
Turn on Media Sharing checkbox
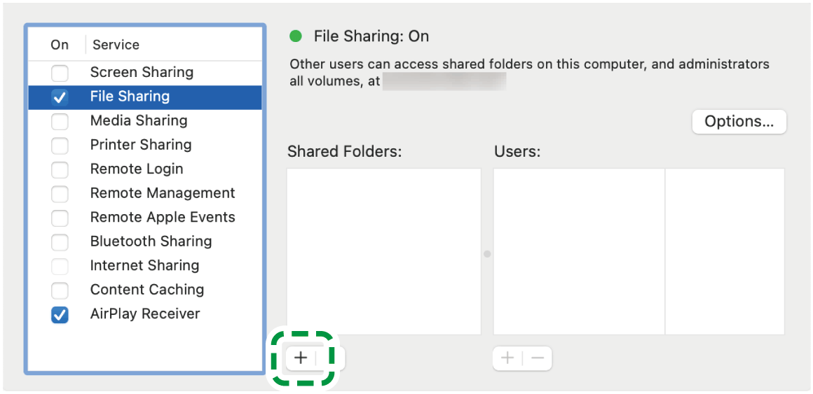pos(60,121)
